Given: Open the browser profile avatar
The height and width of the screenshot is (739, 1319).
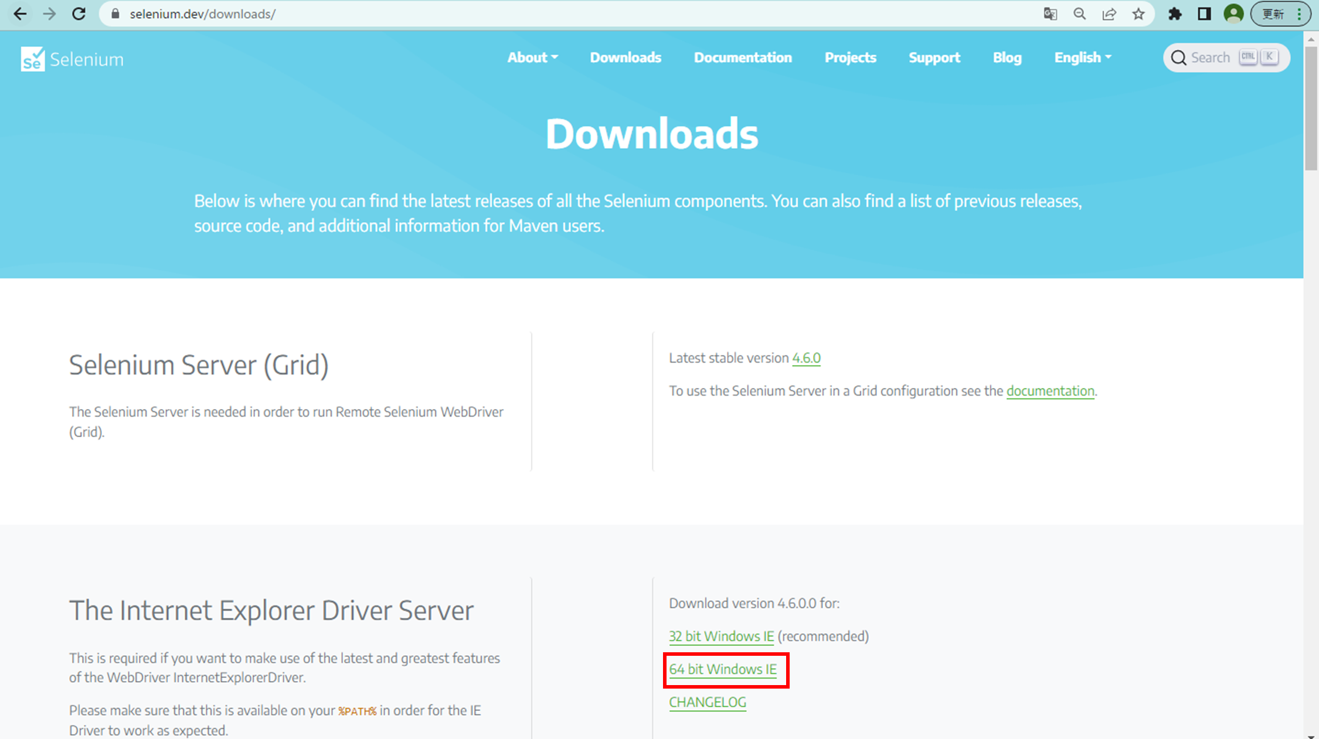Looking at the screenshot, I should [1233, 13].
